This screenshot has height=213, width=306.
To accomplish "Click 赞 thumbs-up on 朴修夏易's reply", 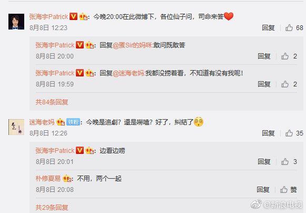I will click(284, 190).
